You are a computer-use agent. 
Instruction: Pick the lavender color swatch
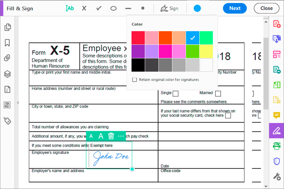pyautogui.click(x=152, y=51)
